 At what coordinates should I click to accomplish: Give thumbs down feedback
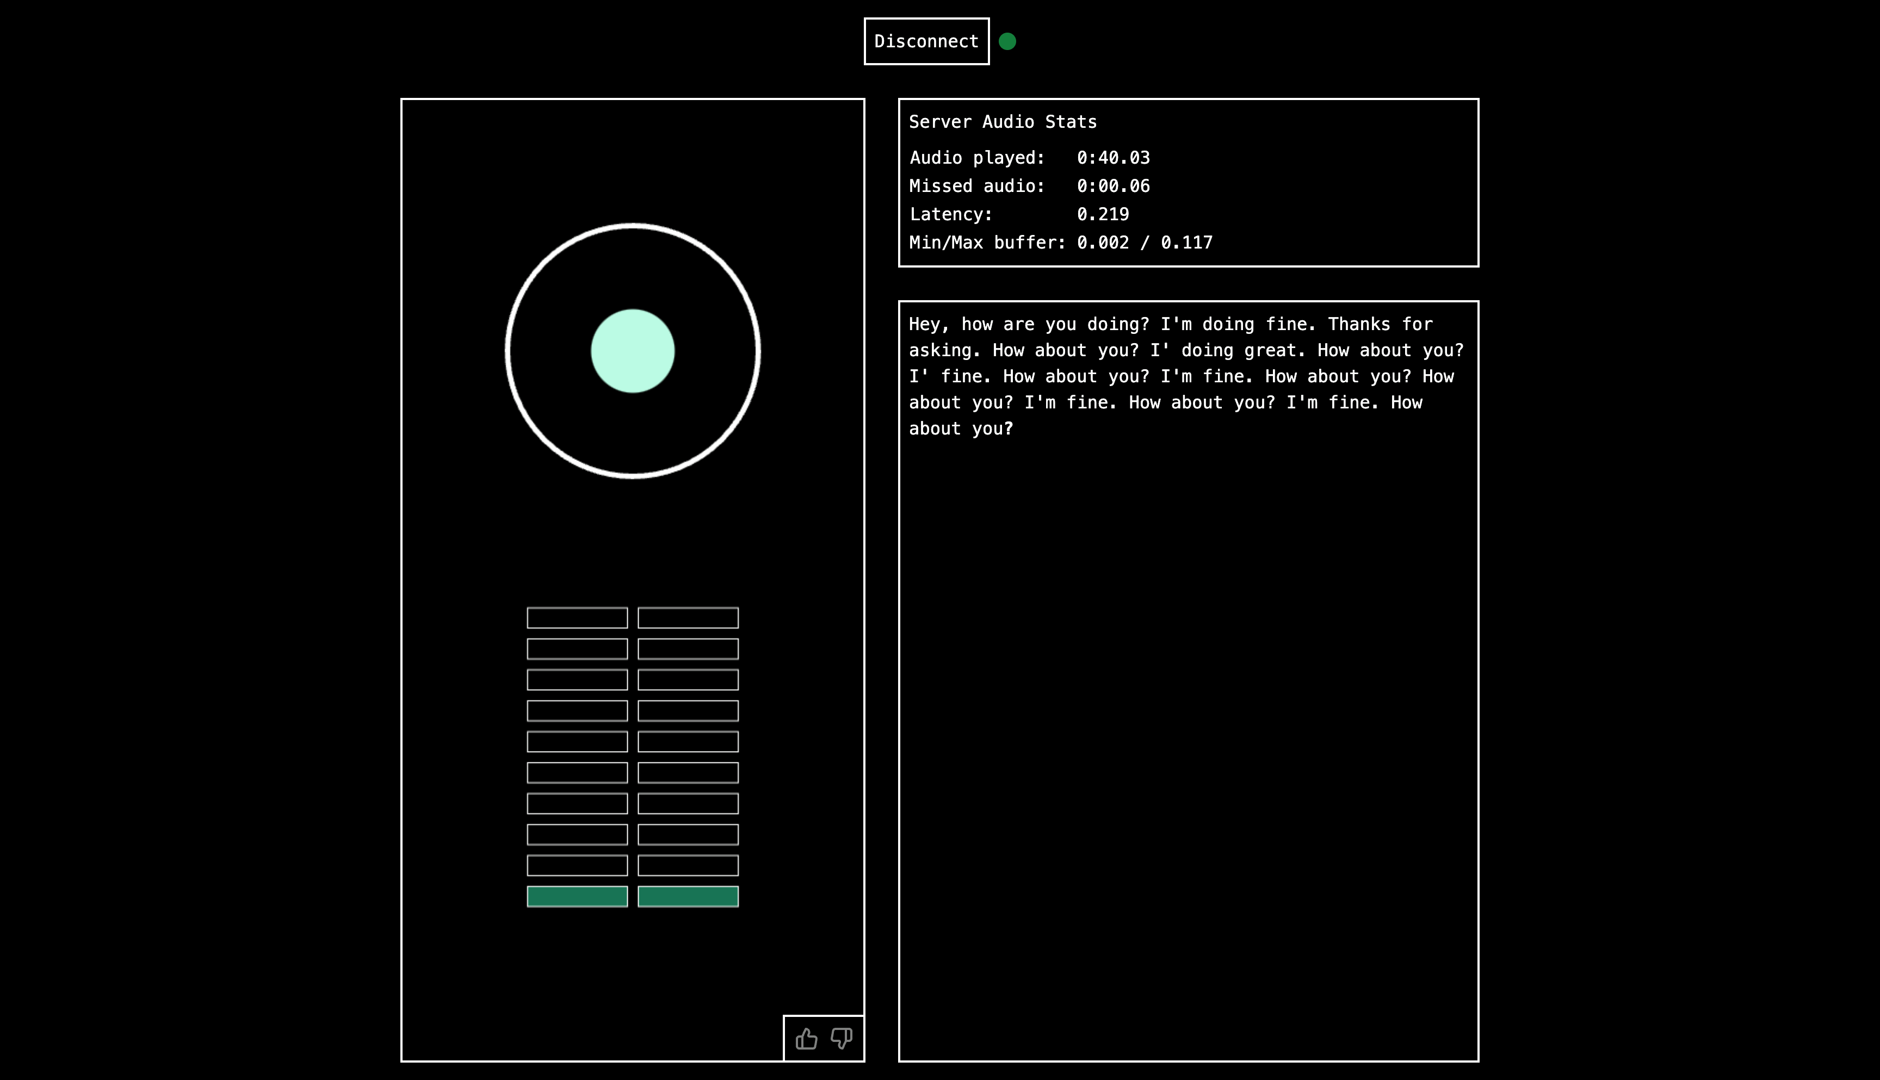tap(842, 1039)
